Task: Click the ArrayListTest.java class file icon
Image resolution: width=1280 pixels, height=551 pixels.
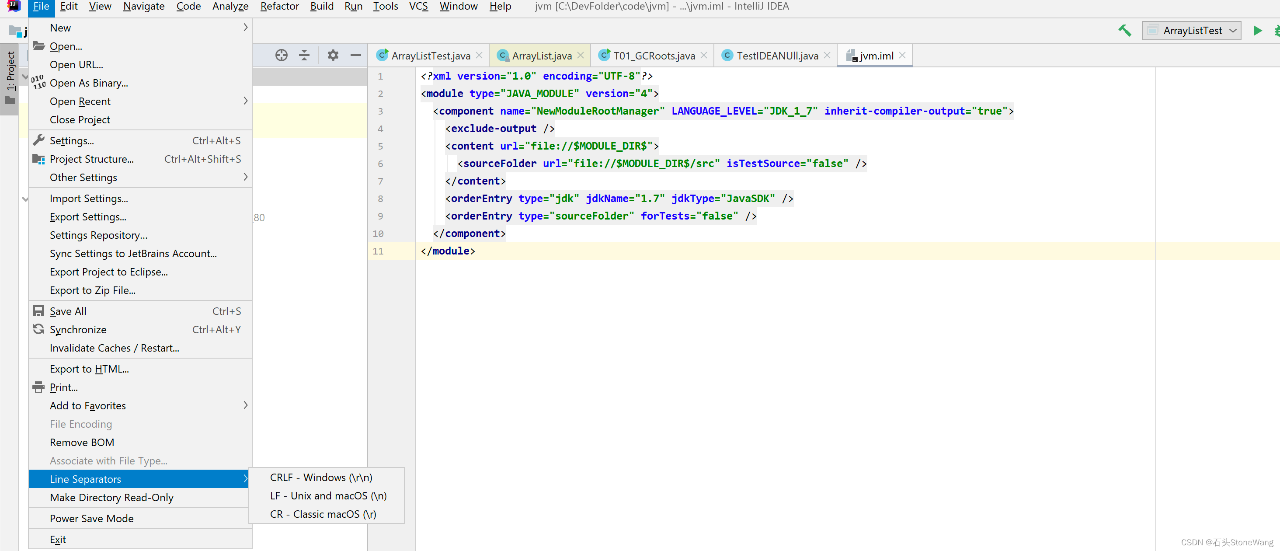Action: pyautogui.click(x=382, y=55)
